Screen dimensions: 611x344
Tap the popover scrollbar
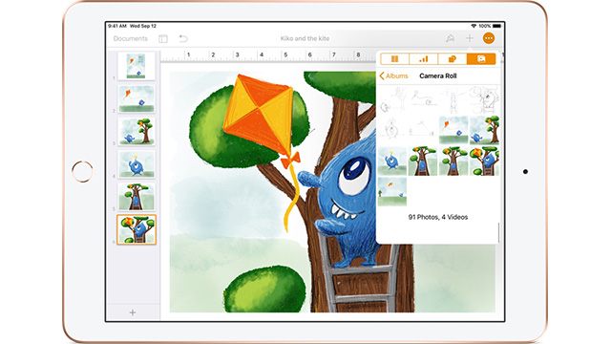click(x=498, y=232)
